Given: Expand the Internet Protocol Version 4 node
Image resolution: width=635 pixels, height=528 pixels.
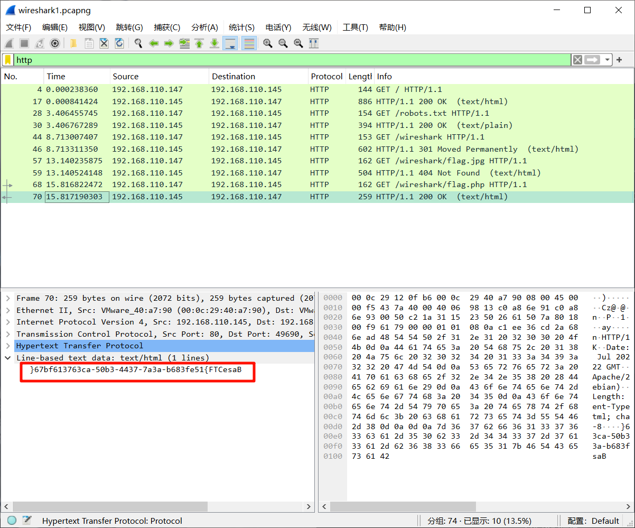Looking at the screenshot, I should pyautogui.click(x=8, y=322).
